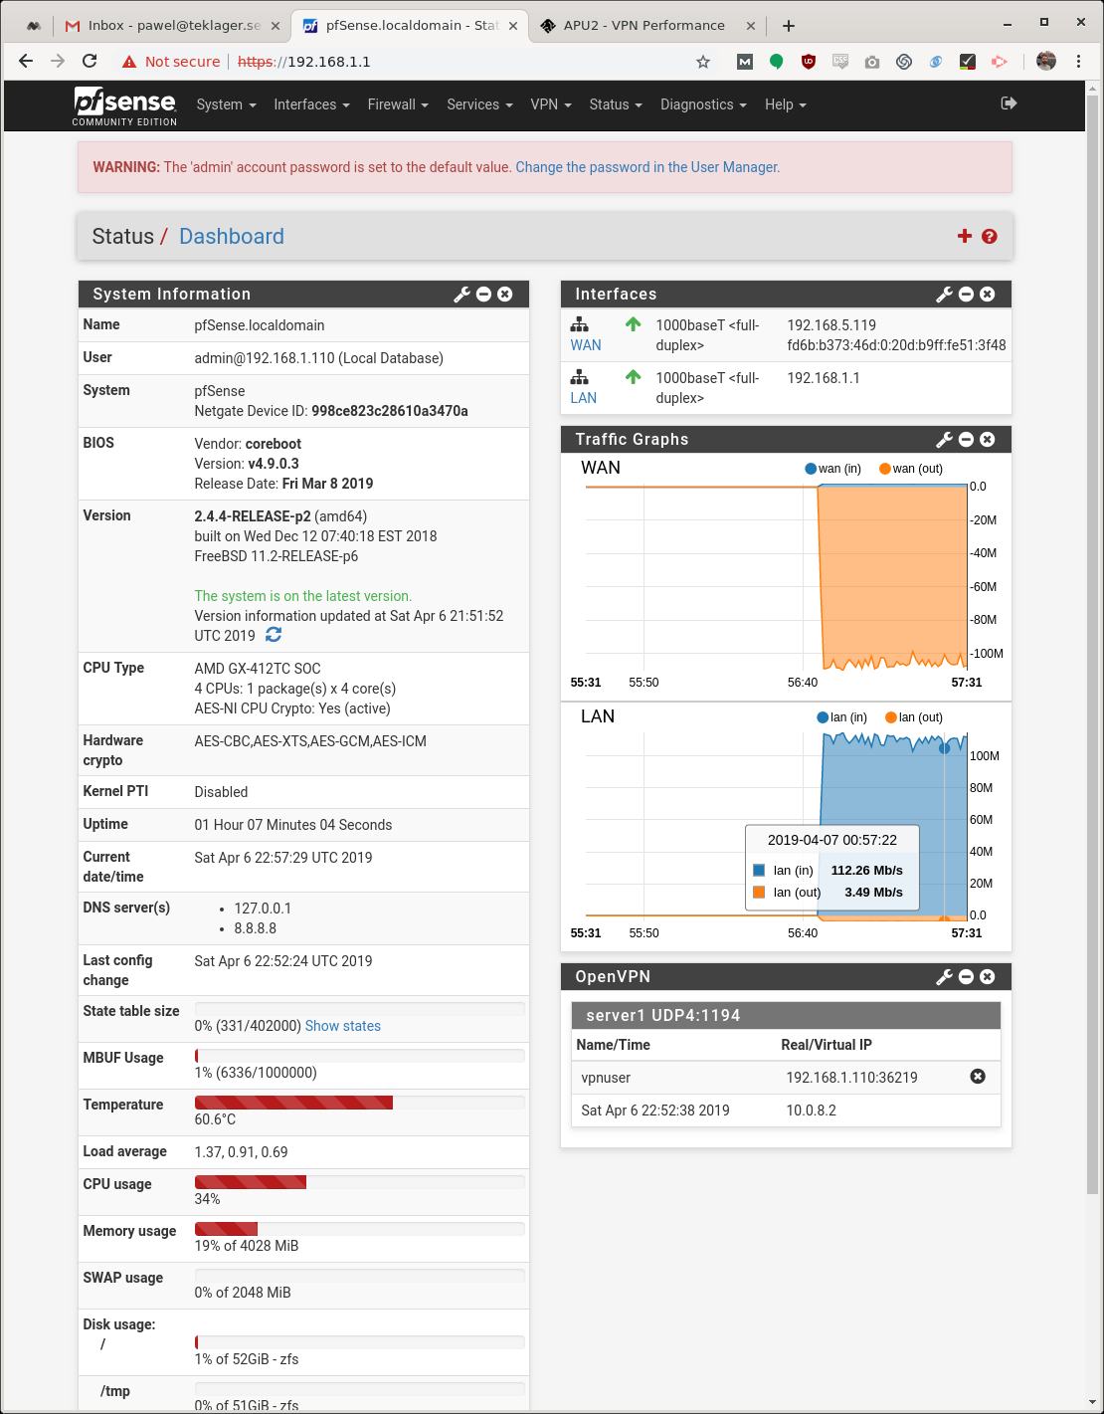The height and width of the screenshot is (1414, 1104).
Task: Open the System dropdown menu
Action: [227, 104]
